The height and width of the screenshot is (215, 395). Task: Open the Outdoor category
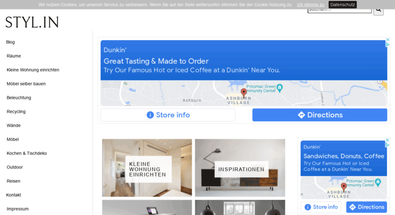point(15,167)
